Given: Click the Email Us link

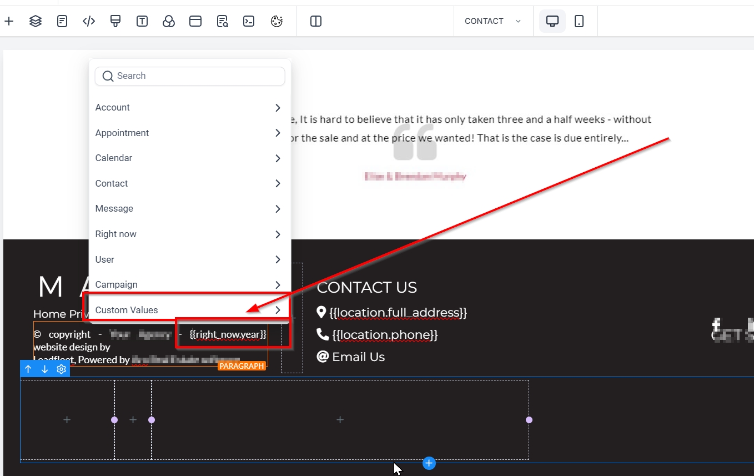Looking at the screenshot, I should (x=358, y=357).
